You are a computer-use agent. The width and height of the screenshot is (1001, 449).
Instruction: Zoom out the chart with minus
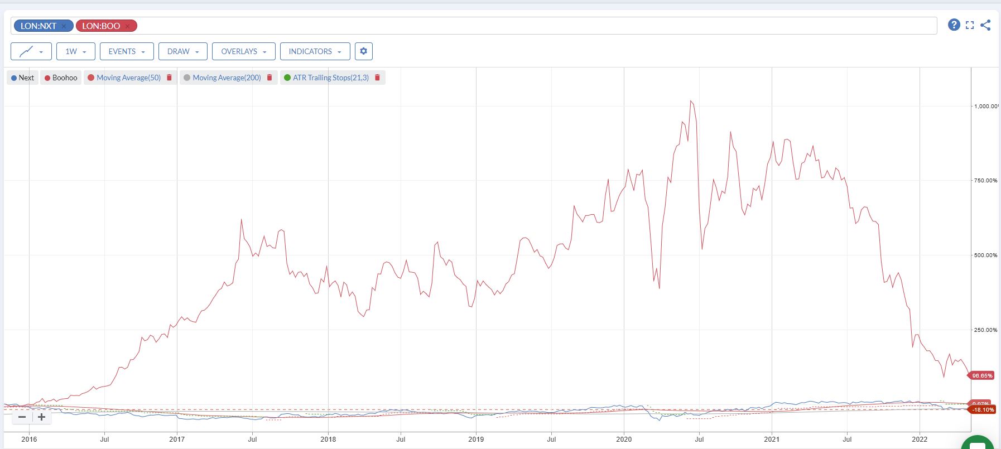(22, 417)
